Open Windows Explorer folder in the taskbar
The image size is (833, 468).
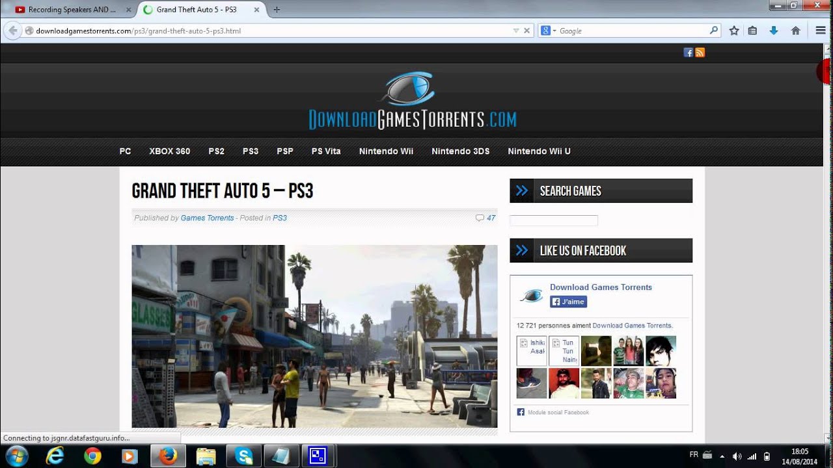tap(206, 456)
